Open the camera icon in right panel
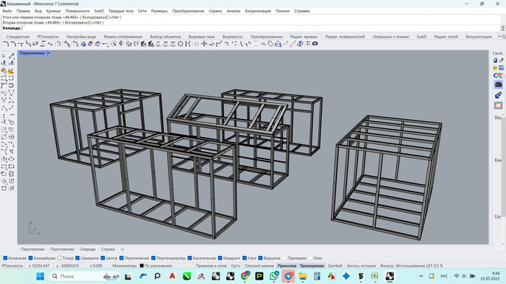Image resolution: width=506 pixels, height=284 pixels. pos(498,84)
